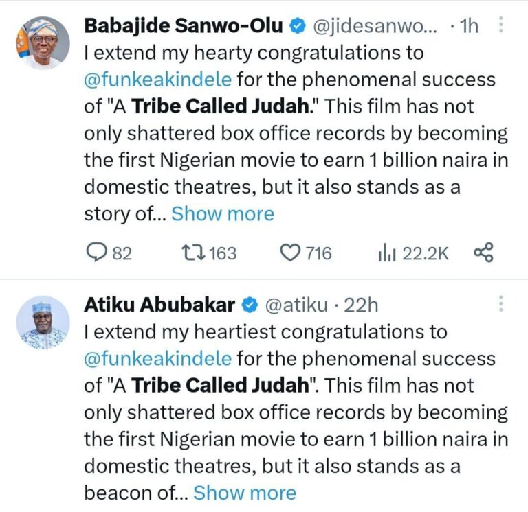This screenshot has width=528, height=512.
Task: Open Babajide Sanwo-Olu's profile picture
Action: click(x=43, y=43)
